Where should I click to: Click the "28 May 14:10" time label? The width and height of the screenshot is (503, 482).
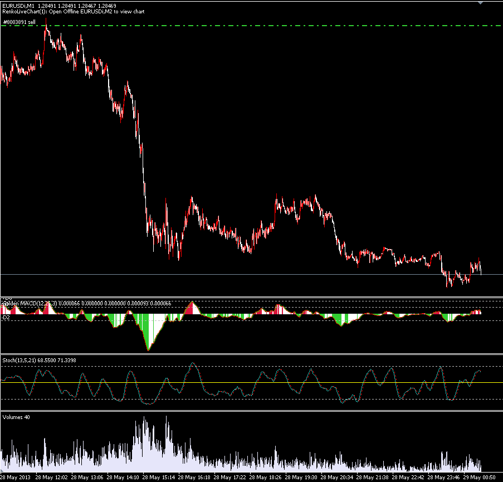tap(123, 477)
